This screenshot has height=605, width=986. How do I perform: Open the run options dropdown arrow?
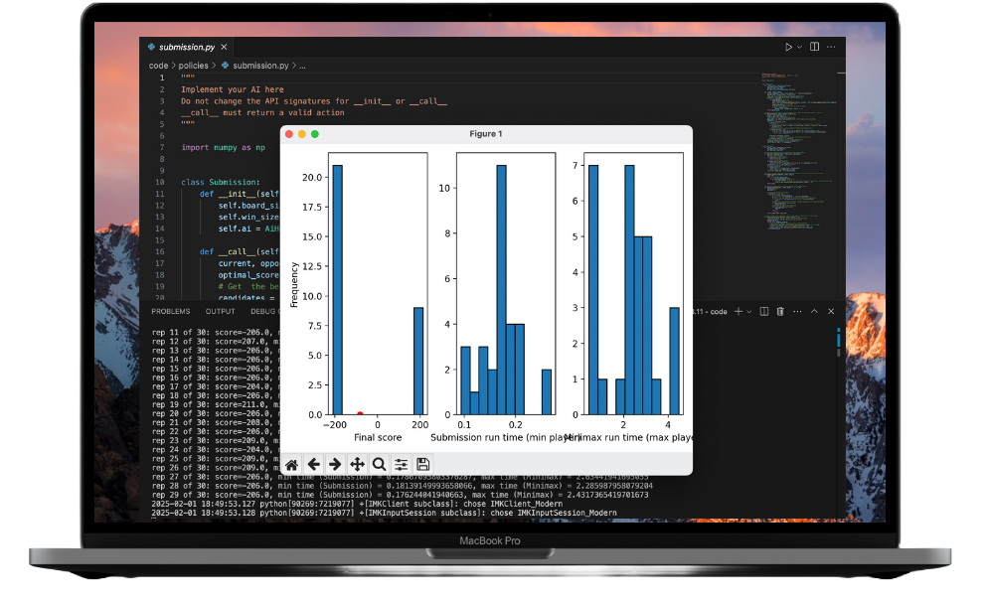point(799,47)
